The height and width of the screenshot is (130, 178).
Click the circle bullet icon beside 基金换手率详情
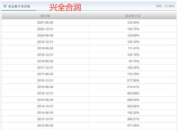tap(5, 6)
